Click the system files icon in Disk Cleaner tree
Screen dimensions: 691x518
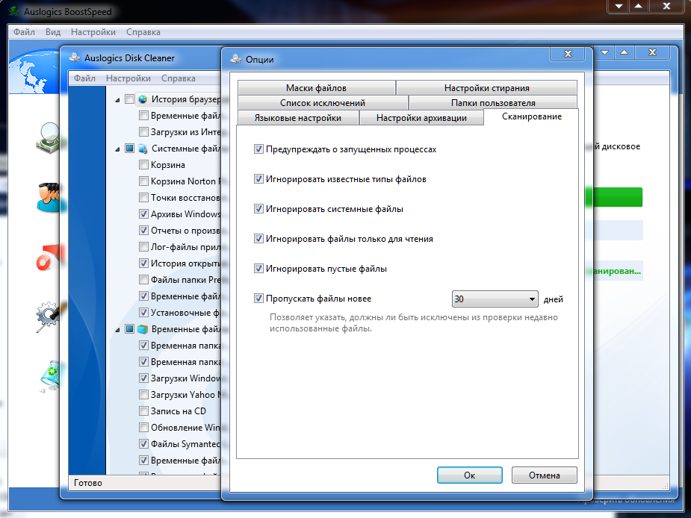(143, 149)
